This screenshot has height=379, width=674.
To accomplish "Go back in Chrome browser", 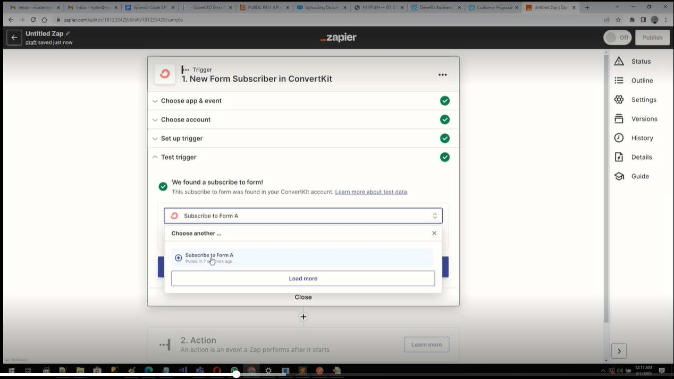I will (11, 20).
